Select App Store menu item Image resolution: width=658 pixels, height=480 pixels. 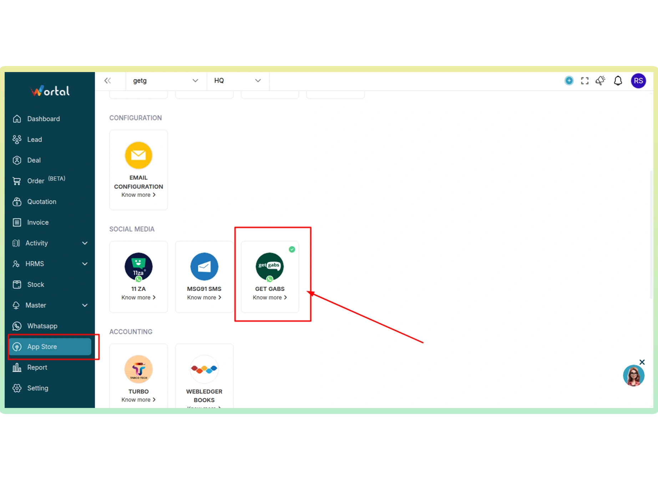50,346
